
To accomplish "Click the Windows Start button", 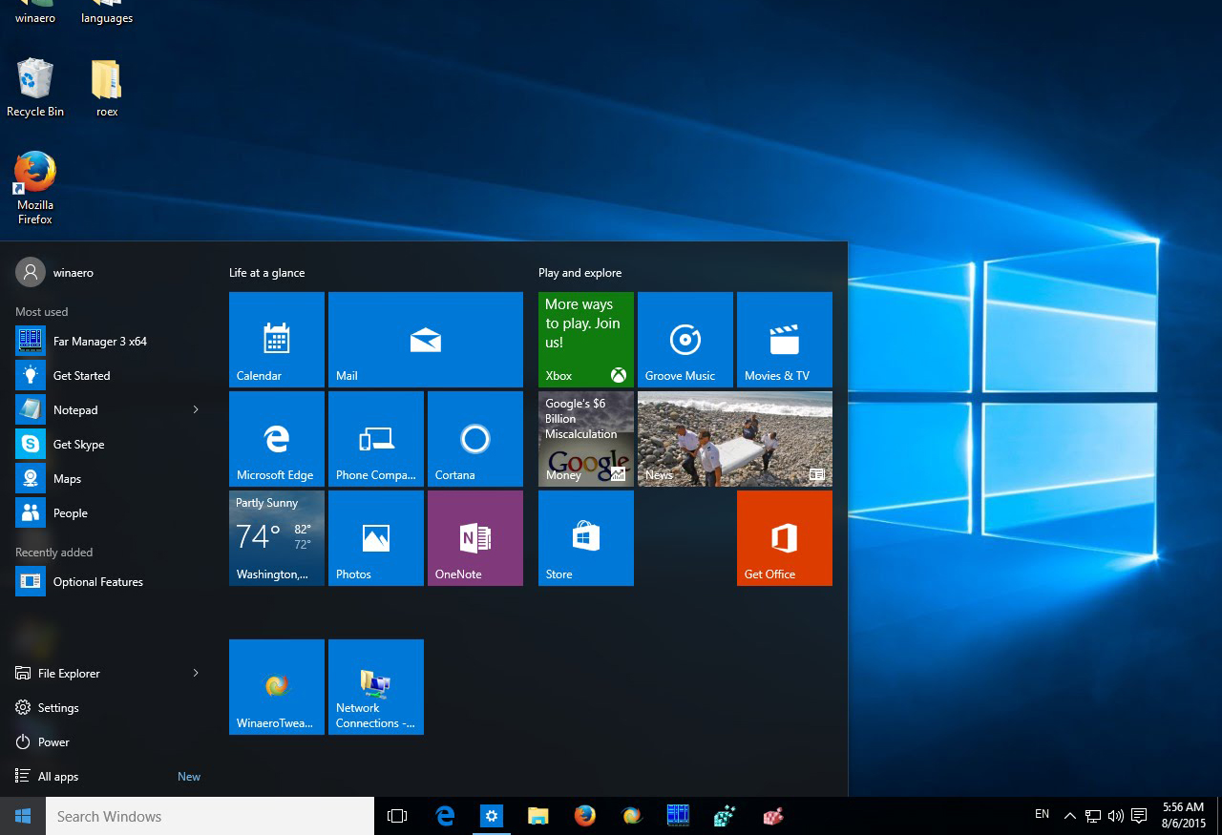I will (23, 816).
